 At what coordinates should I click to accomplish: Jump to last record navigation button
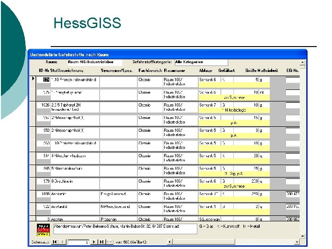pos(101,242)
